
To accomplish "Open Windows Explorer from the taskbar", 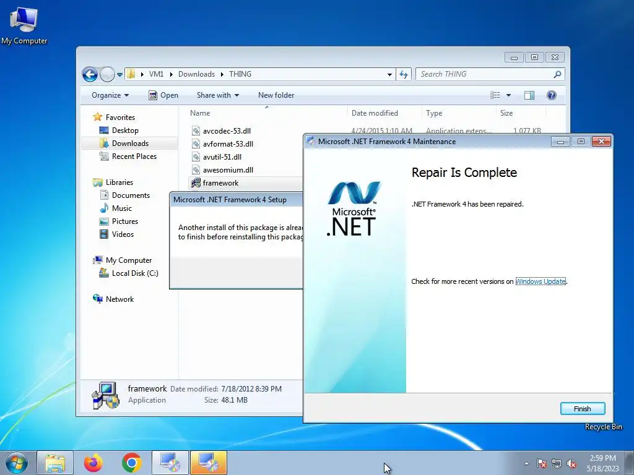I will (x=55, y=463).
